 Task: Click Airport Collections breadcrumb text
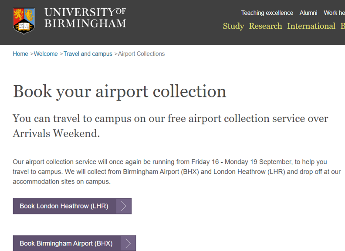pyautogui.click(x=142, y=54)
